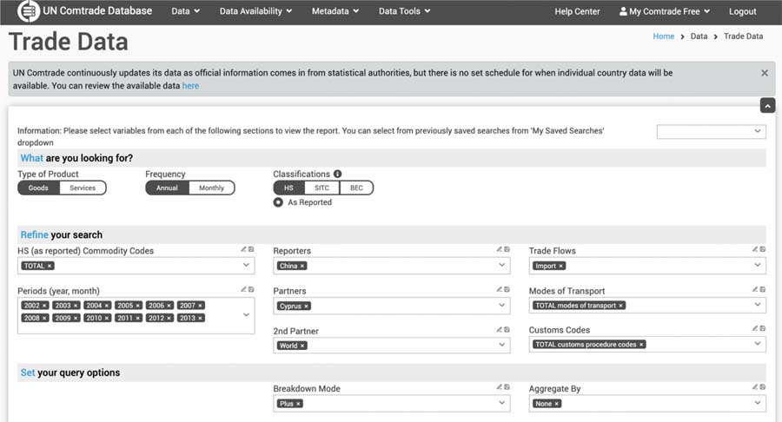Clear Breakdown Mode with eraser icon
782x422 pixels.
(500, 386)
